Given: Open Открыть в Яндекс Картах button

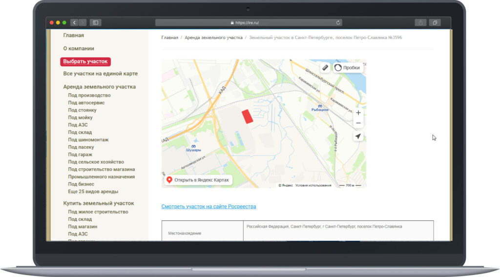Looking at the screenshot, I should [x=198, y=180].
